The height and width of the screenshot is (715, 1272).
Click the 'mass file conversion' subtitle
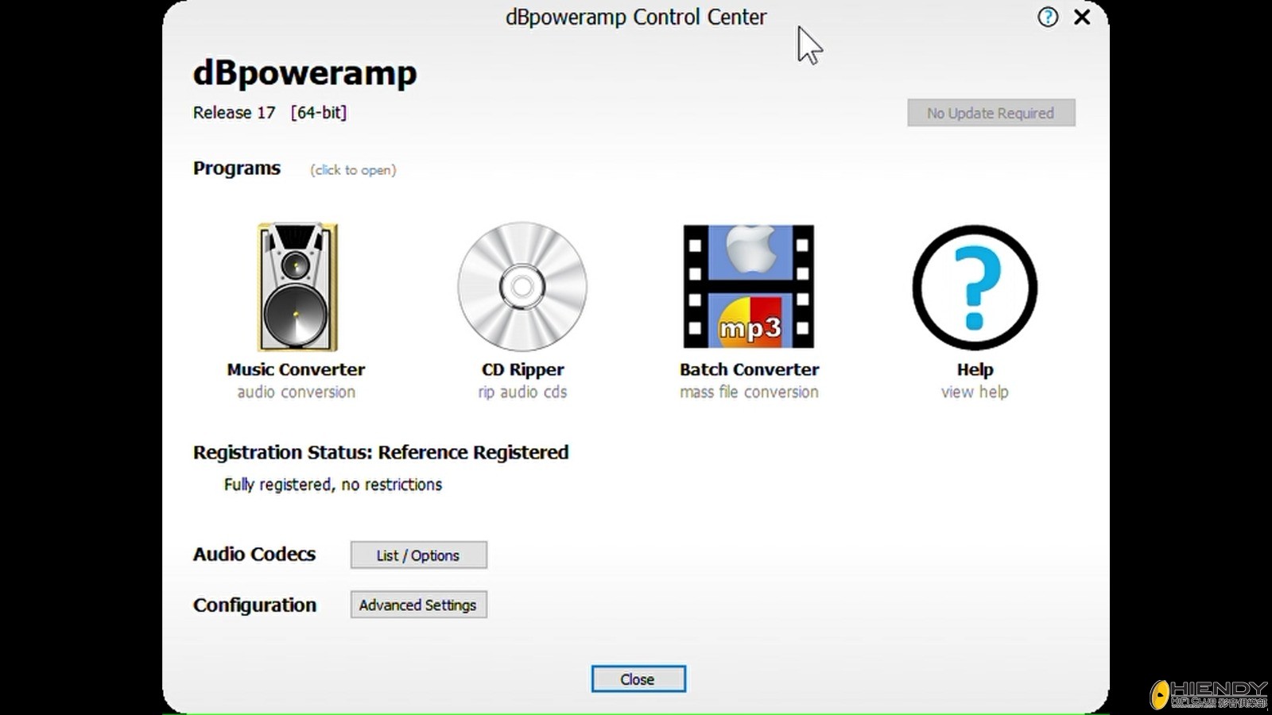(x=749, y=392)
